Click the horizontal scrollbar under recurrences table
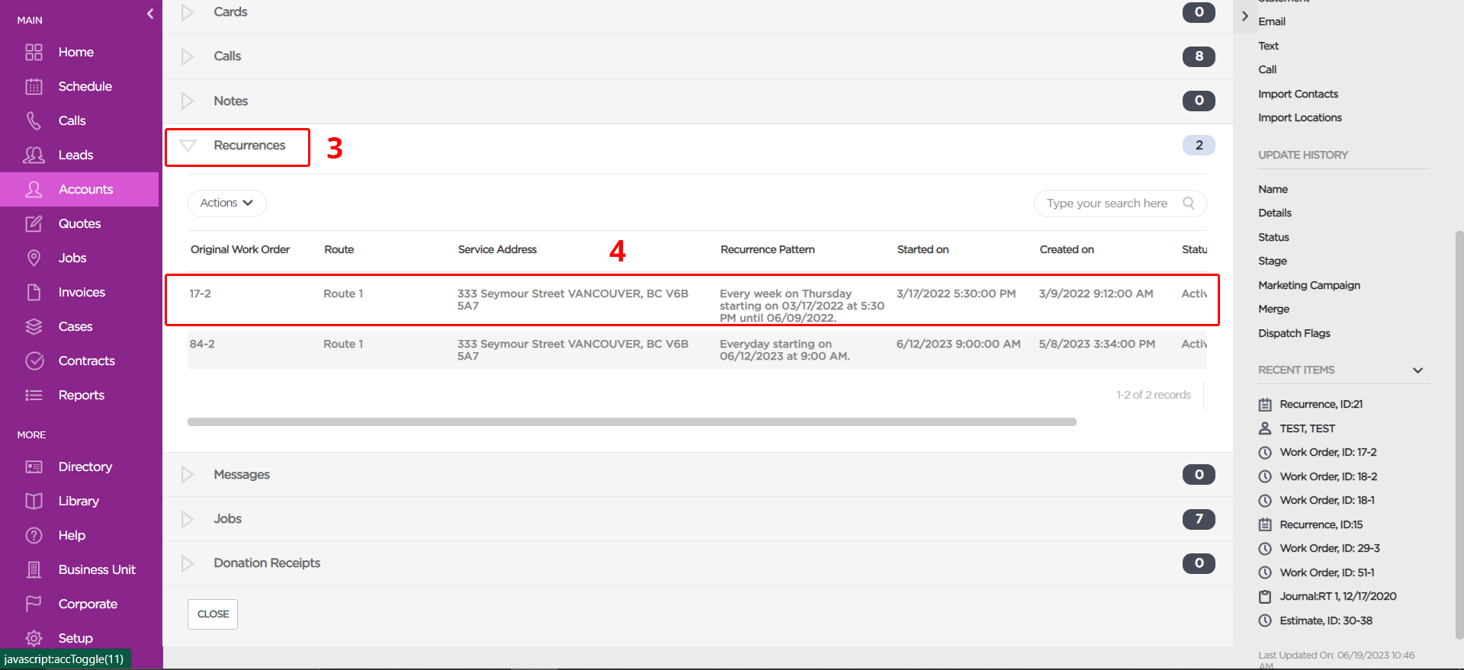The height and width of the screenshot is (670, 1464). click(x=631, y=422)
